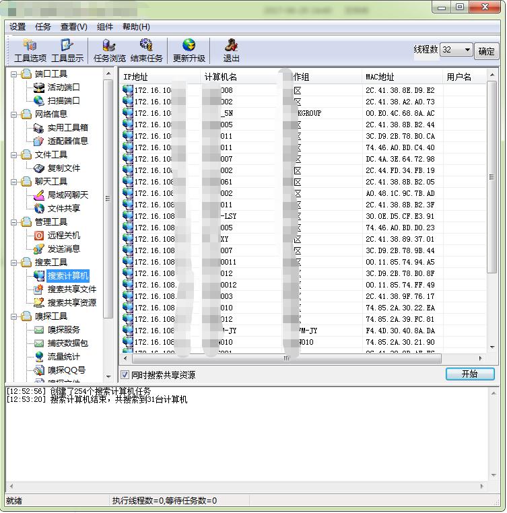The image size is (507, 513).
Task: Select 远程关机 tool
Action: tap(63, 236)
